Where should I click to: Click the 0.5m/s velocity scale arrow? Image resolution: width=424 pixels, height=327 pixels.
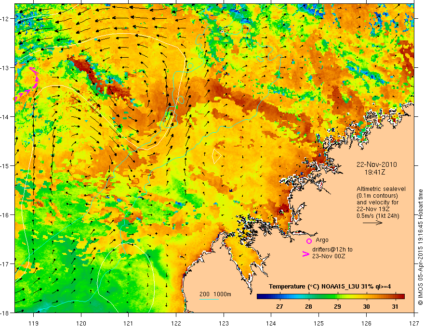[372, 223]
